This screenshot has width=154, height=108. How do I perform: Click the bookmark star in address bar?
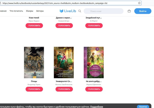point(139,3)
